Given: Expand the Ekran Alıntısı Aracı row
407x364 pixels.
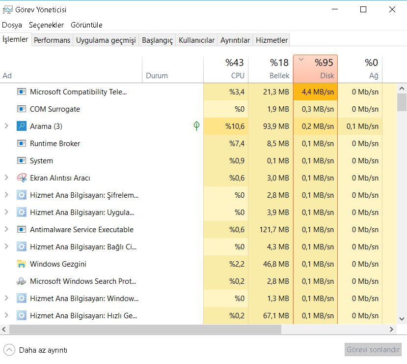Looking at the screenshot, I should coord(6,178).
